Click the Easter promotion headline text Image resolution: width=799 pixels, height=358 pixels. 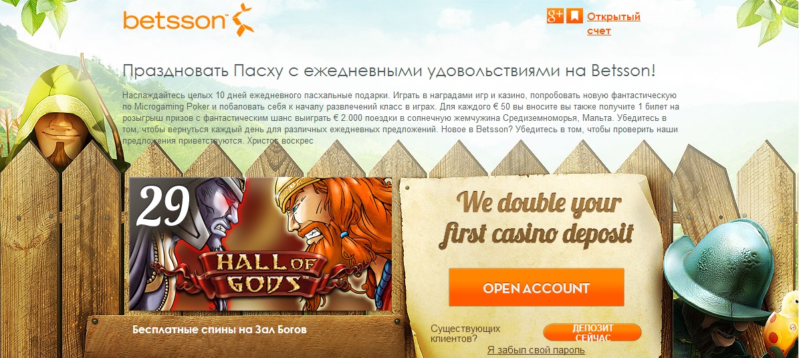coord(388,71)
